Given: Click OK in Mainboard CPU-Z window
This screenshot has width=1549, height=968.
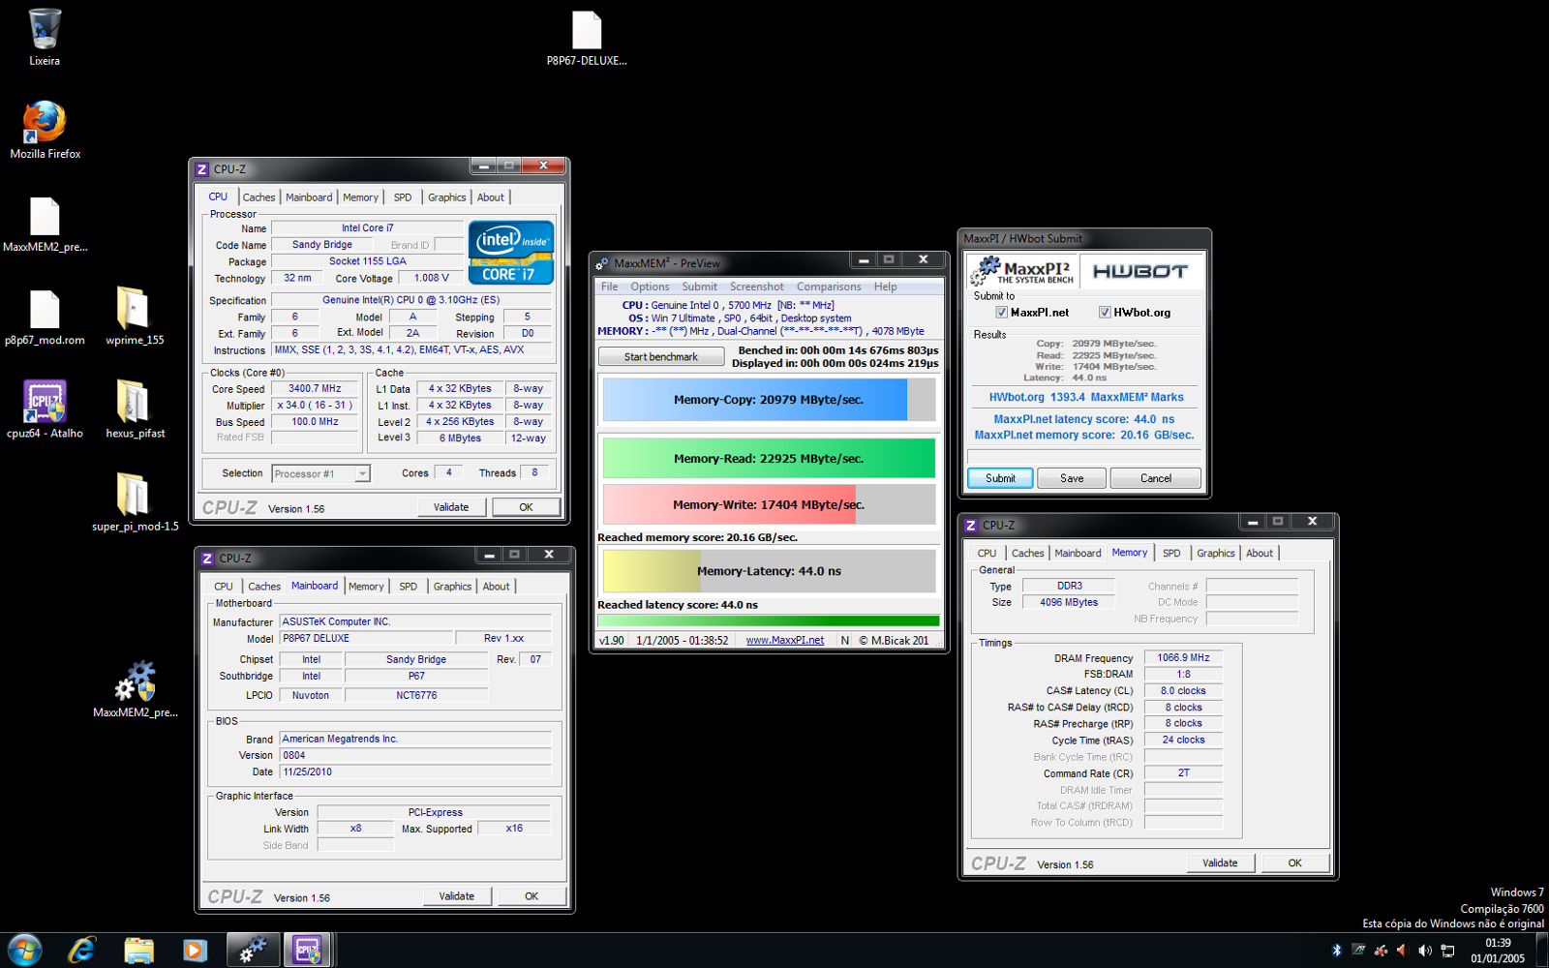Looking at the screenshot, I should [532, 896].
